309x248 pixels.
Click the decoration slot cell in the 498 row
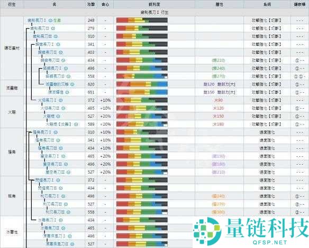pyautogui.click(x=299, y=196)
